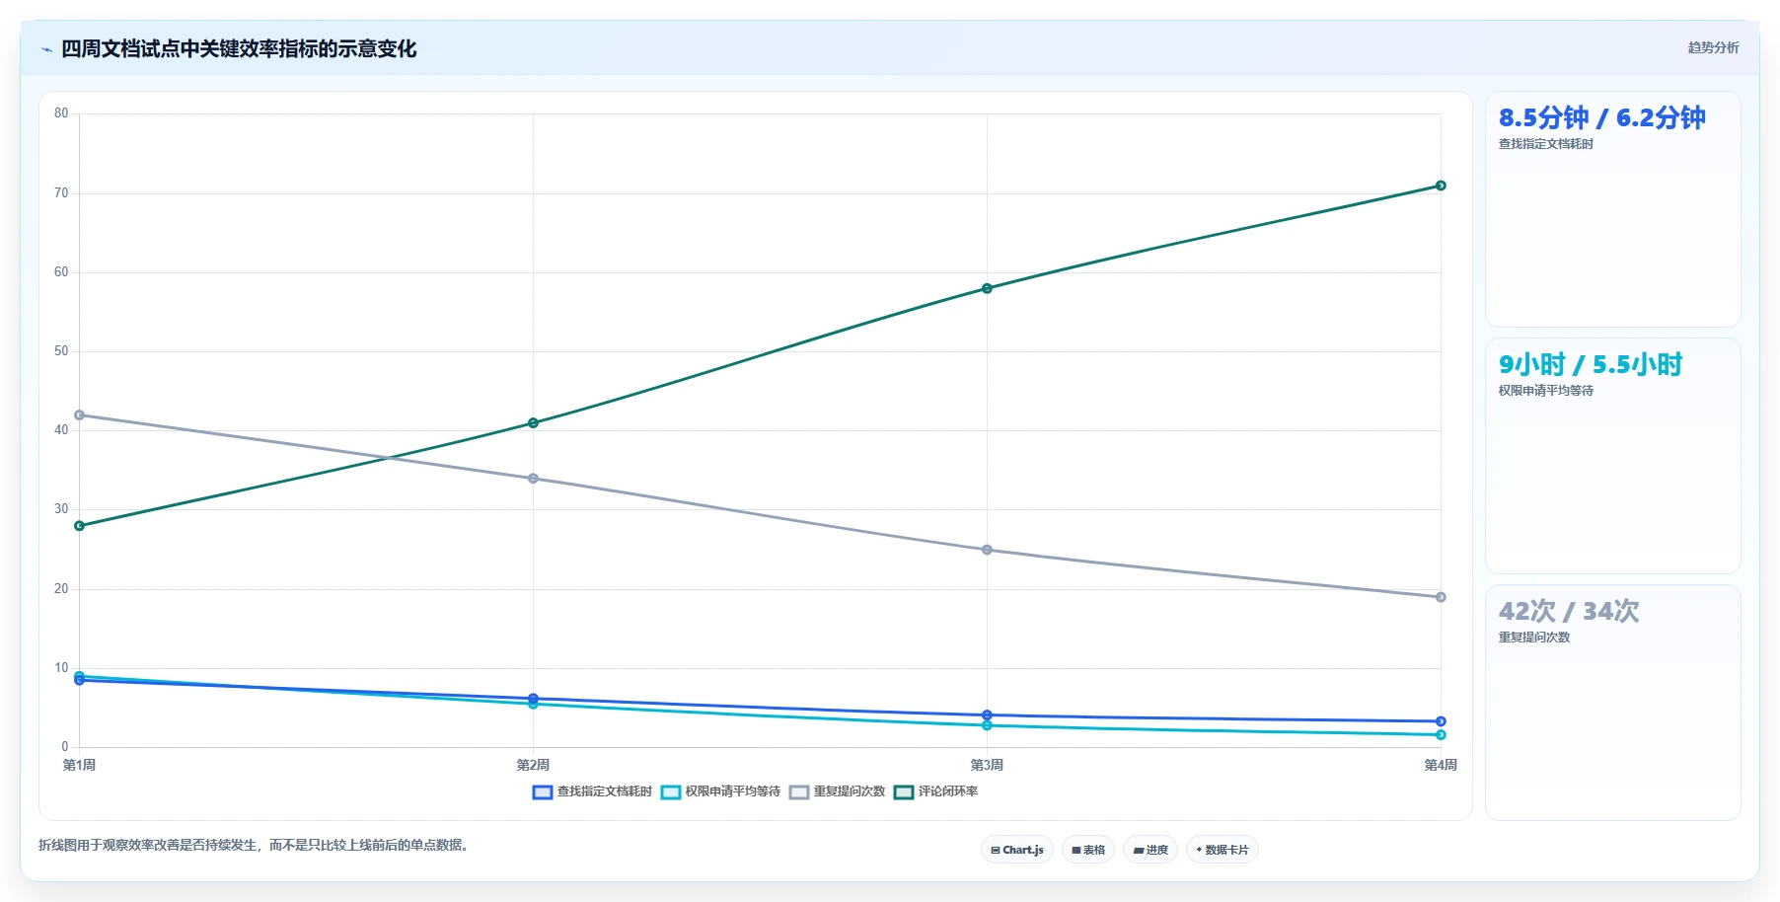Select the blue 查找指定文档耗时 point at 第2周

coord(533,698)
